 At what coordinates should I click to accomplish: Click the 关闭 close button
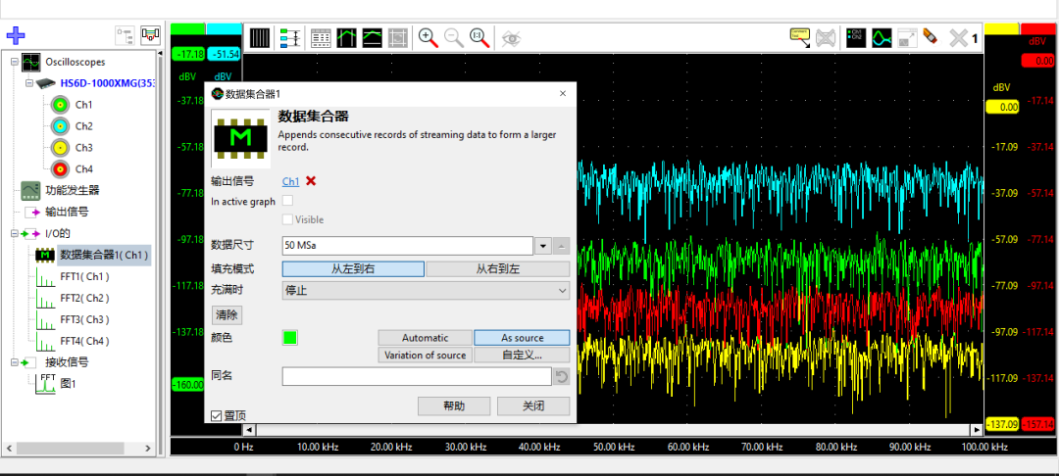tap(533, 405)
